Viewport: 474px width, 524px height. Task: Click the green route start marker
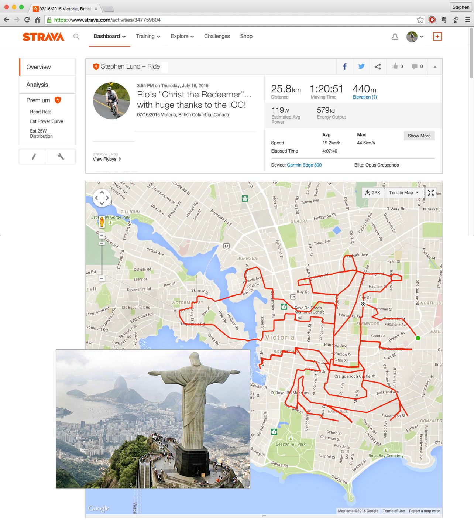pyautogui.click(x=418, y=338)
